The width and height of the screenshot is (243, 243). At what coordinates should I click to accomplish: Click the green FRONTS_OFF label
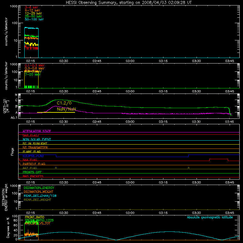(32, 172)
